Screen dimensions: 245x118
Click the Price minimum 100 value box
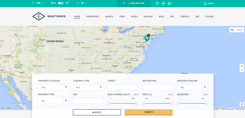[x=146, y=98]
